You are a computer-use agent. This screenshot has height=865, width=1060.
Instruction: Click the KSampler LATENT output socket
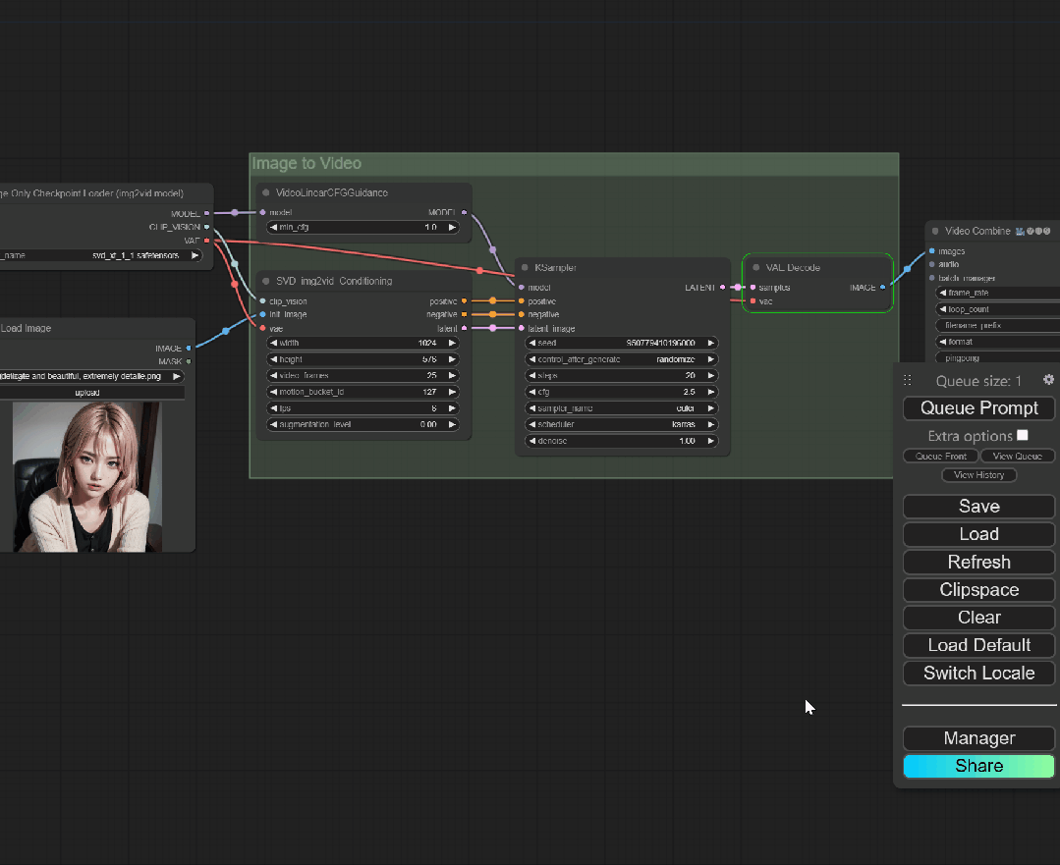coord(723,288)
